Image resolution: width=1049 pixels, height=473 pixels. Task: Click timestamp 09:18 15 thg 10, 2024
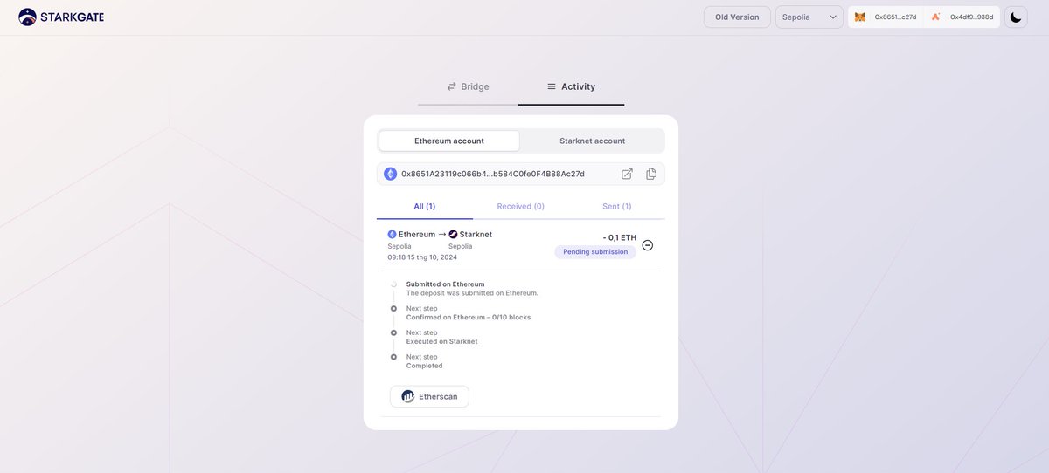[x=422, y=257]
